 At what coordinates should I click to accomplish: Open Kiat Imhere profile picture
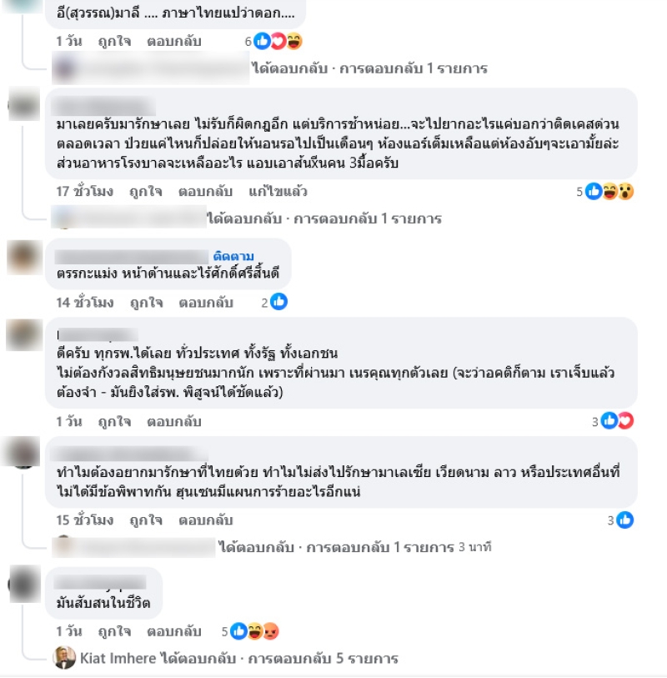[64, 658]
